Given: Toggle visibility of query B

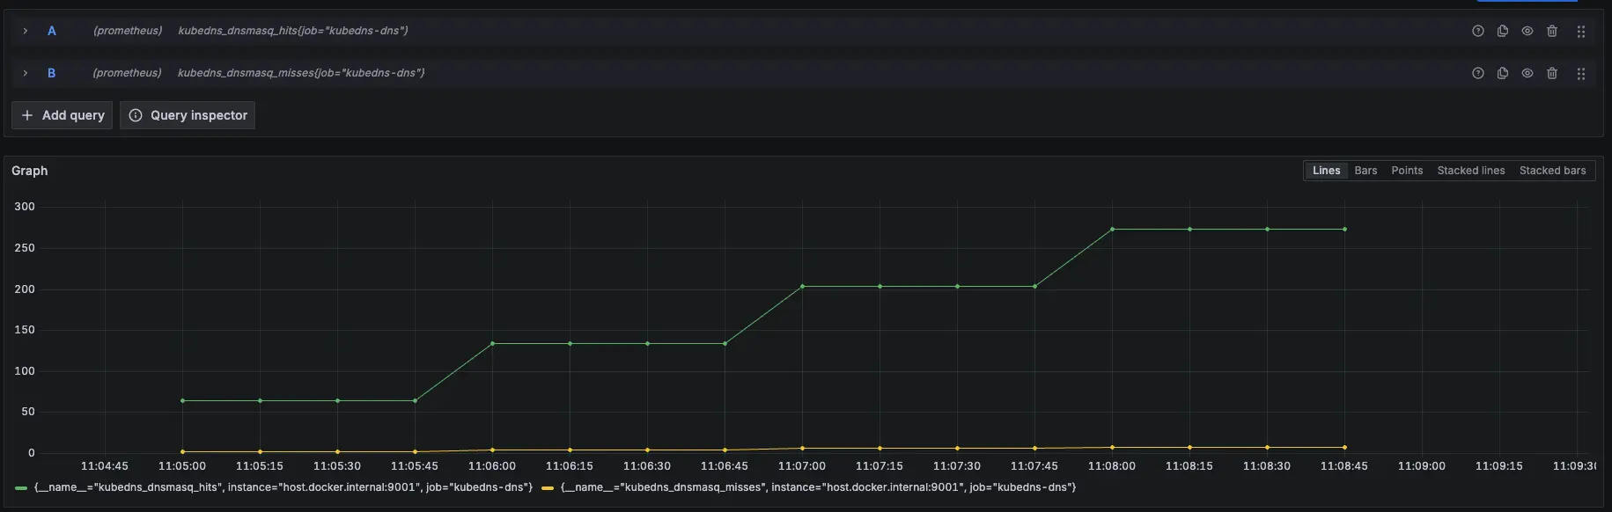Looking at the screenshot, I should pyautogui.click(x=1527, y=73).
